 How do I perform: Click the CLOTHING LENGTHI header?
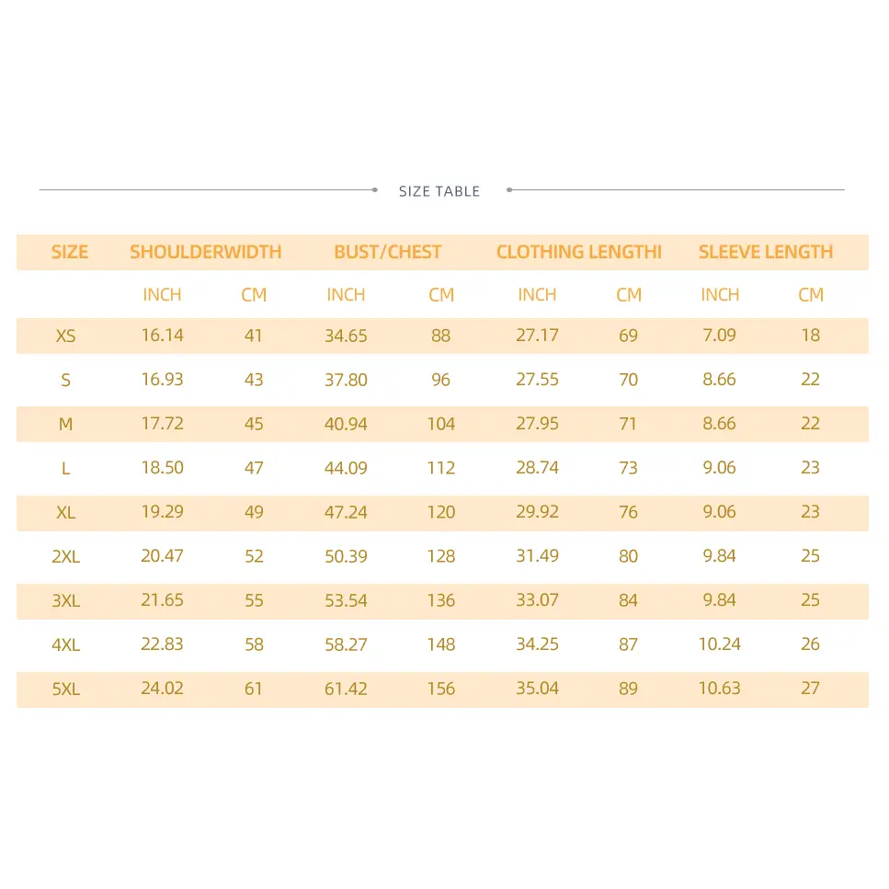[x=579, y=252]
